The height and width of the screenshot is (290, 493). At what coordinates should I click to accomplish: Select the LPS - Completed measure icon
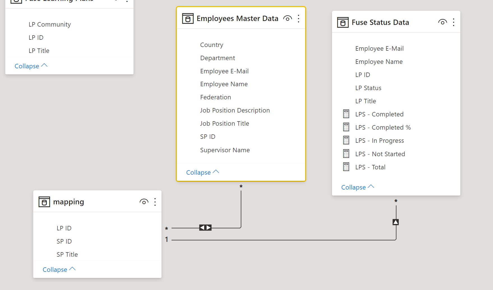[x=346, y=114]
